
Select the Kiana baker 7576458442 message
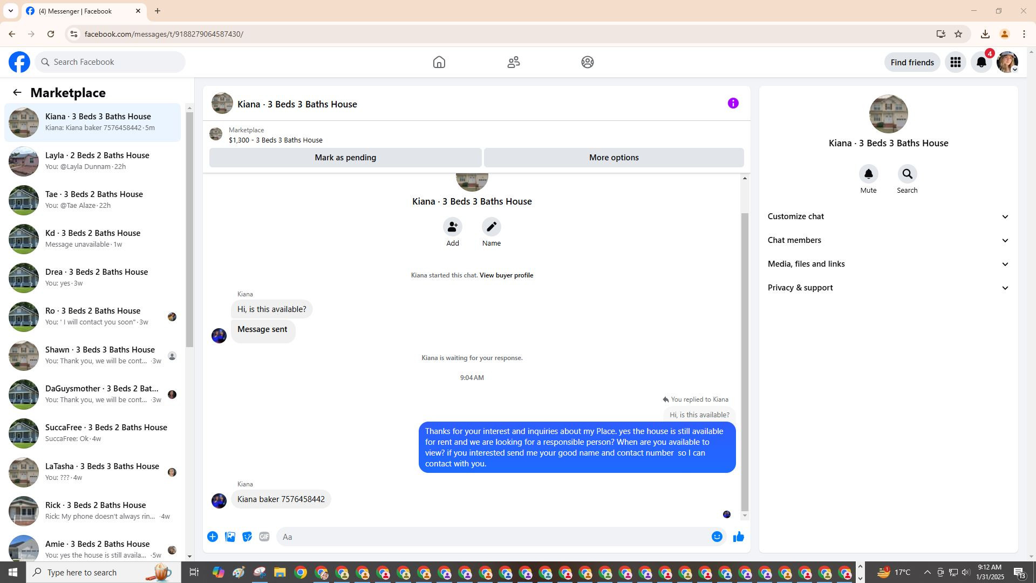tap(281, 499)
